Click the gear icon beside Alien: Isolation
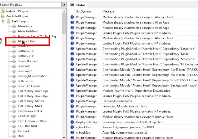The width and height of the screenshot is (198, 139). (x=14, y=31)
